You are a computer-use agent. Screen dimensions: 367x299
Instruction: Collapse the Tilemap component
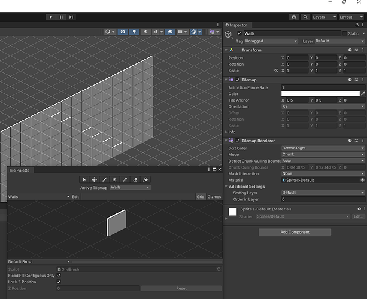coord(226,80)
